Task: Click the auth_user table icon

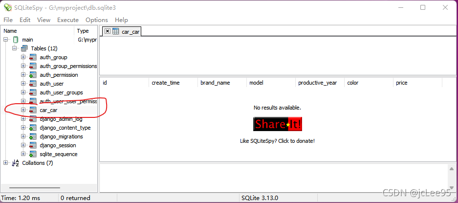Action: pyautogui.click(x=33, y=84)
